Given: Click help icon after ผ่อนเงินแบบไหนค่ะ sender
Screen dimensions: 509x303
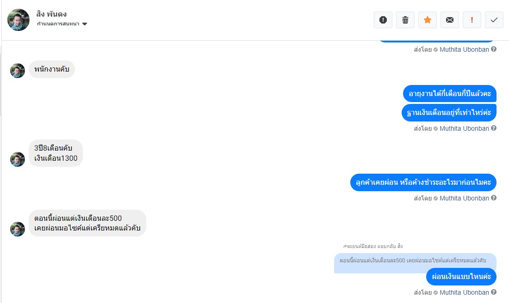Looking at the screenshot, I should click(x=493, y=292).
